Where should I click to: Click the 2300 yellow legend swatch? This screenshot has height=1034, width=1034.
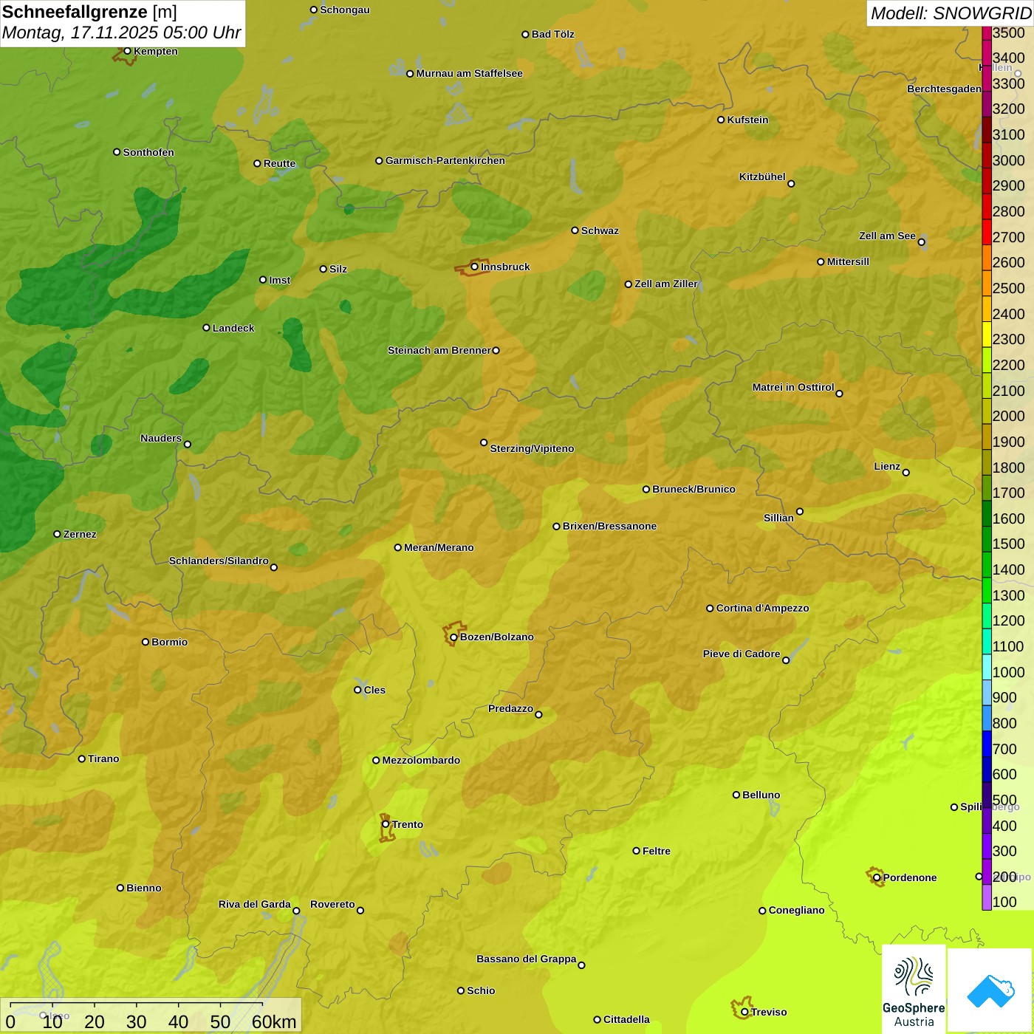(x=987, y=334)
